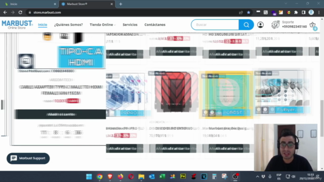Screen dimensions: 324x182
Task: Open the CABLE ADAPTER TYPE-C product title
Action: (x=61, y=90)
